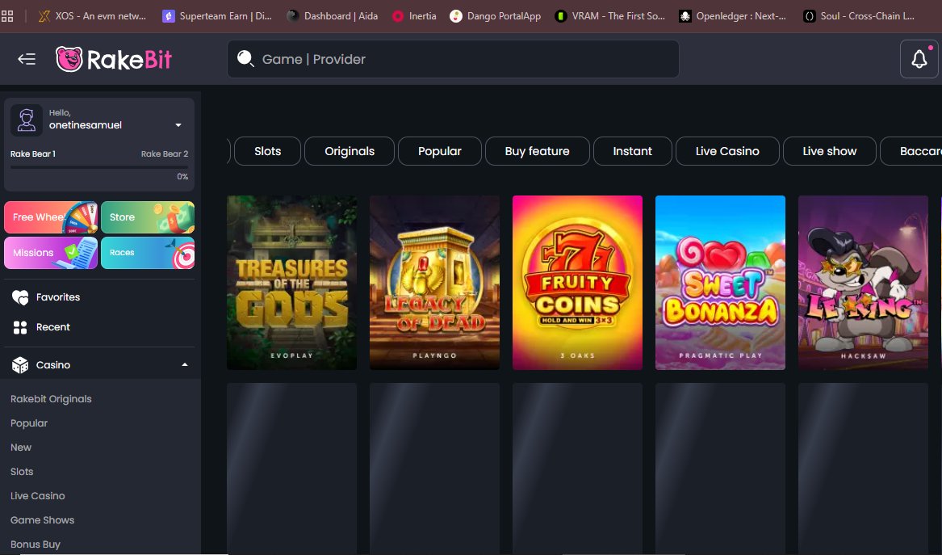
Task: Open the Races button
Action: pyautogui.click(x=148, y=253)
